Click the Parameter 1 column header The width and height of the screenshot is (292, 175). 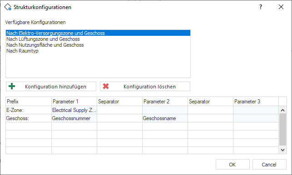74,102
